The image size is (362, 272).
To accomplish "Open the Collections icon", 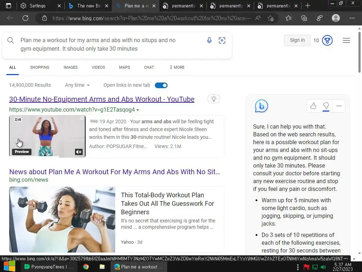I will 304,18.
